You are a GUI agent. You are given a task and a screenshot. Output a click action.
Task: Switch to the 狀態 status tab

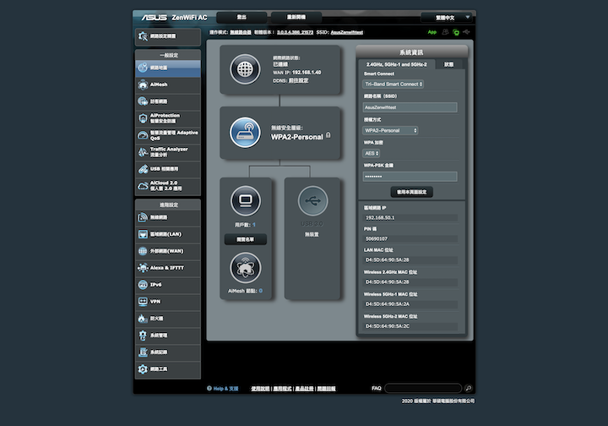(x=448, y=64)
